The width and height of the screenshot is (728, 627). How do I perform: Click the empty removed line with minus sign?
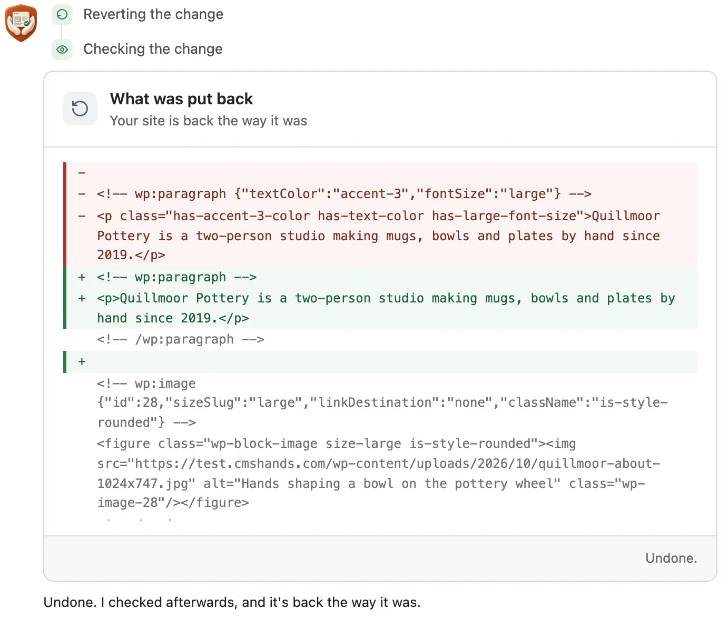pos(380,173)
